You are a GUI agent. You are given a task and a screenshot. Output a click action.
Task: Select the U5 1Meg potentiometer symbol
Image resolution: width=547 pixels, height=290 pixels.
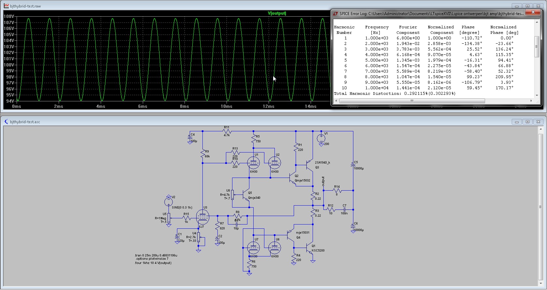pos(169,218)
